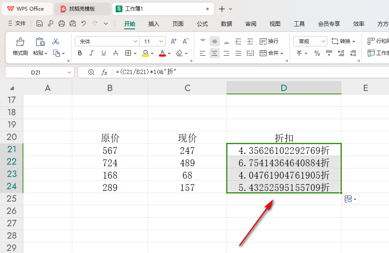
Task: Select the Format Painter tool
Action: coord(20,46)
